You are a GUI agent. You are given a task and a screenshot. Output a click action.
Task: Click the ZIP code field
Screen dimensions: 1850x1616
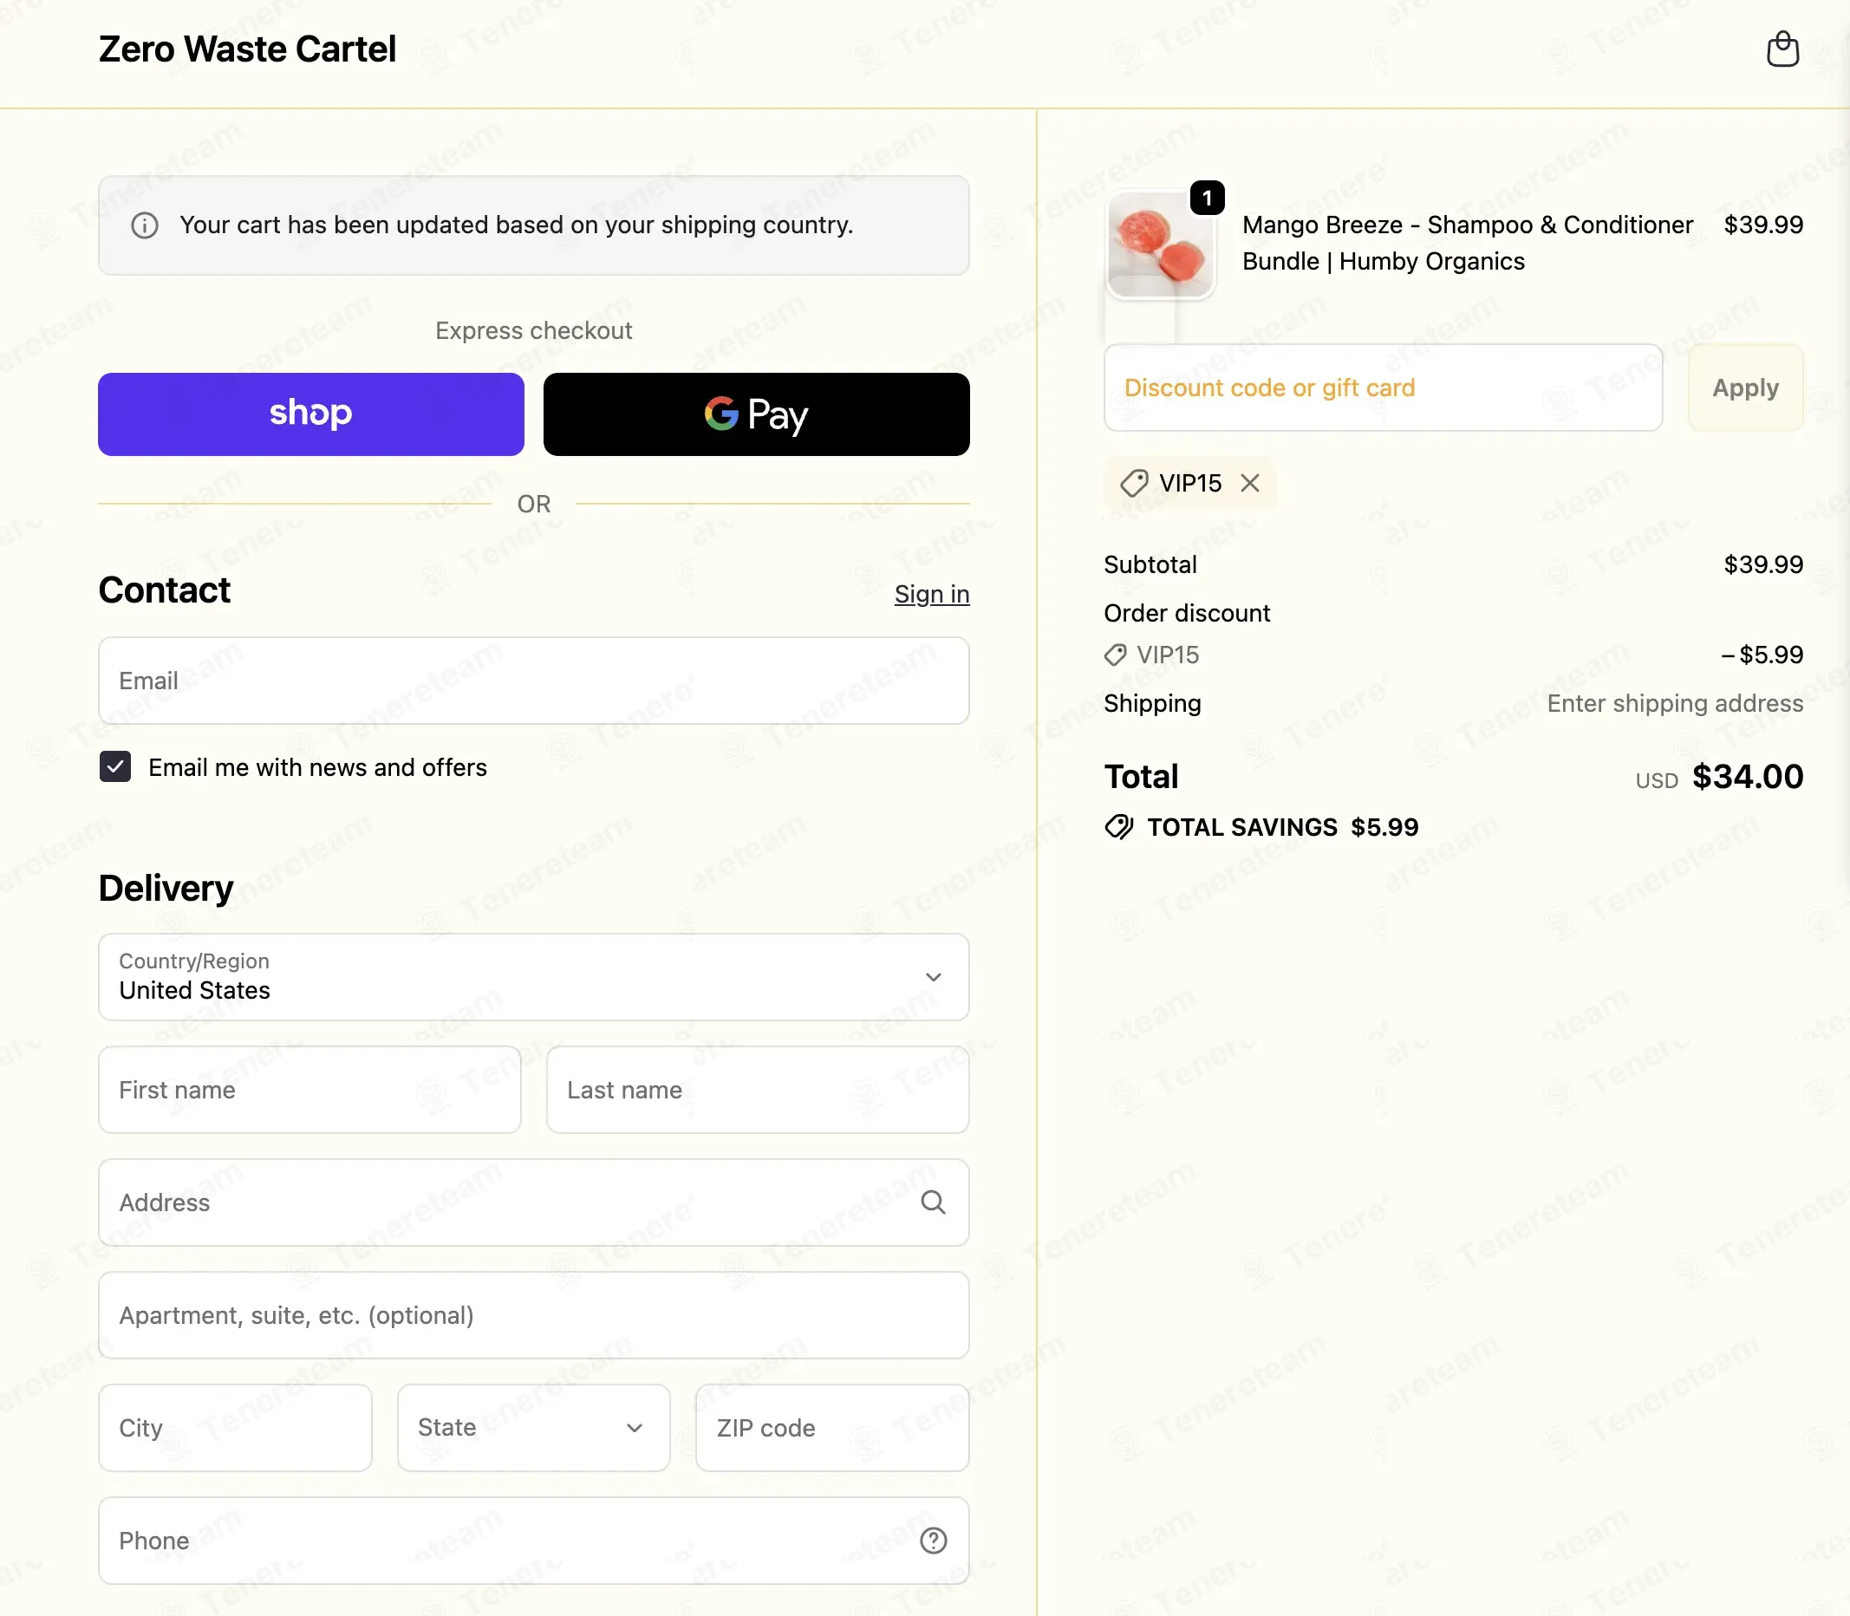pos(831,1428)
